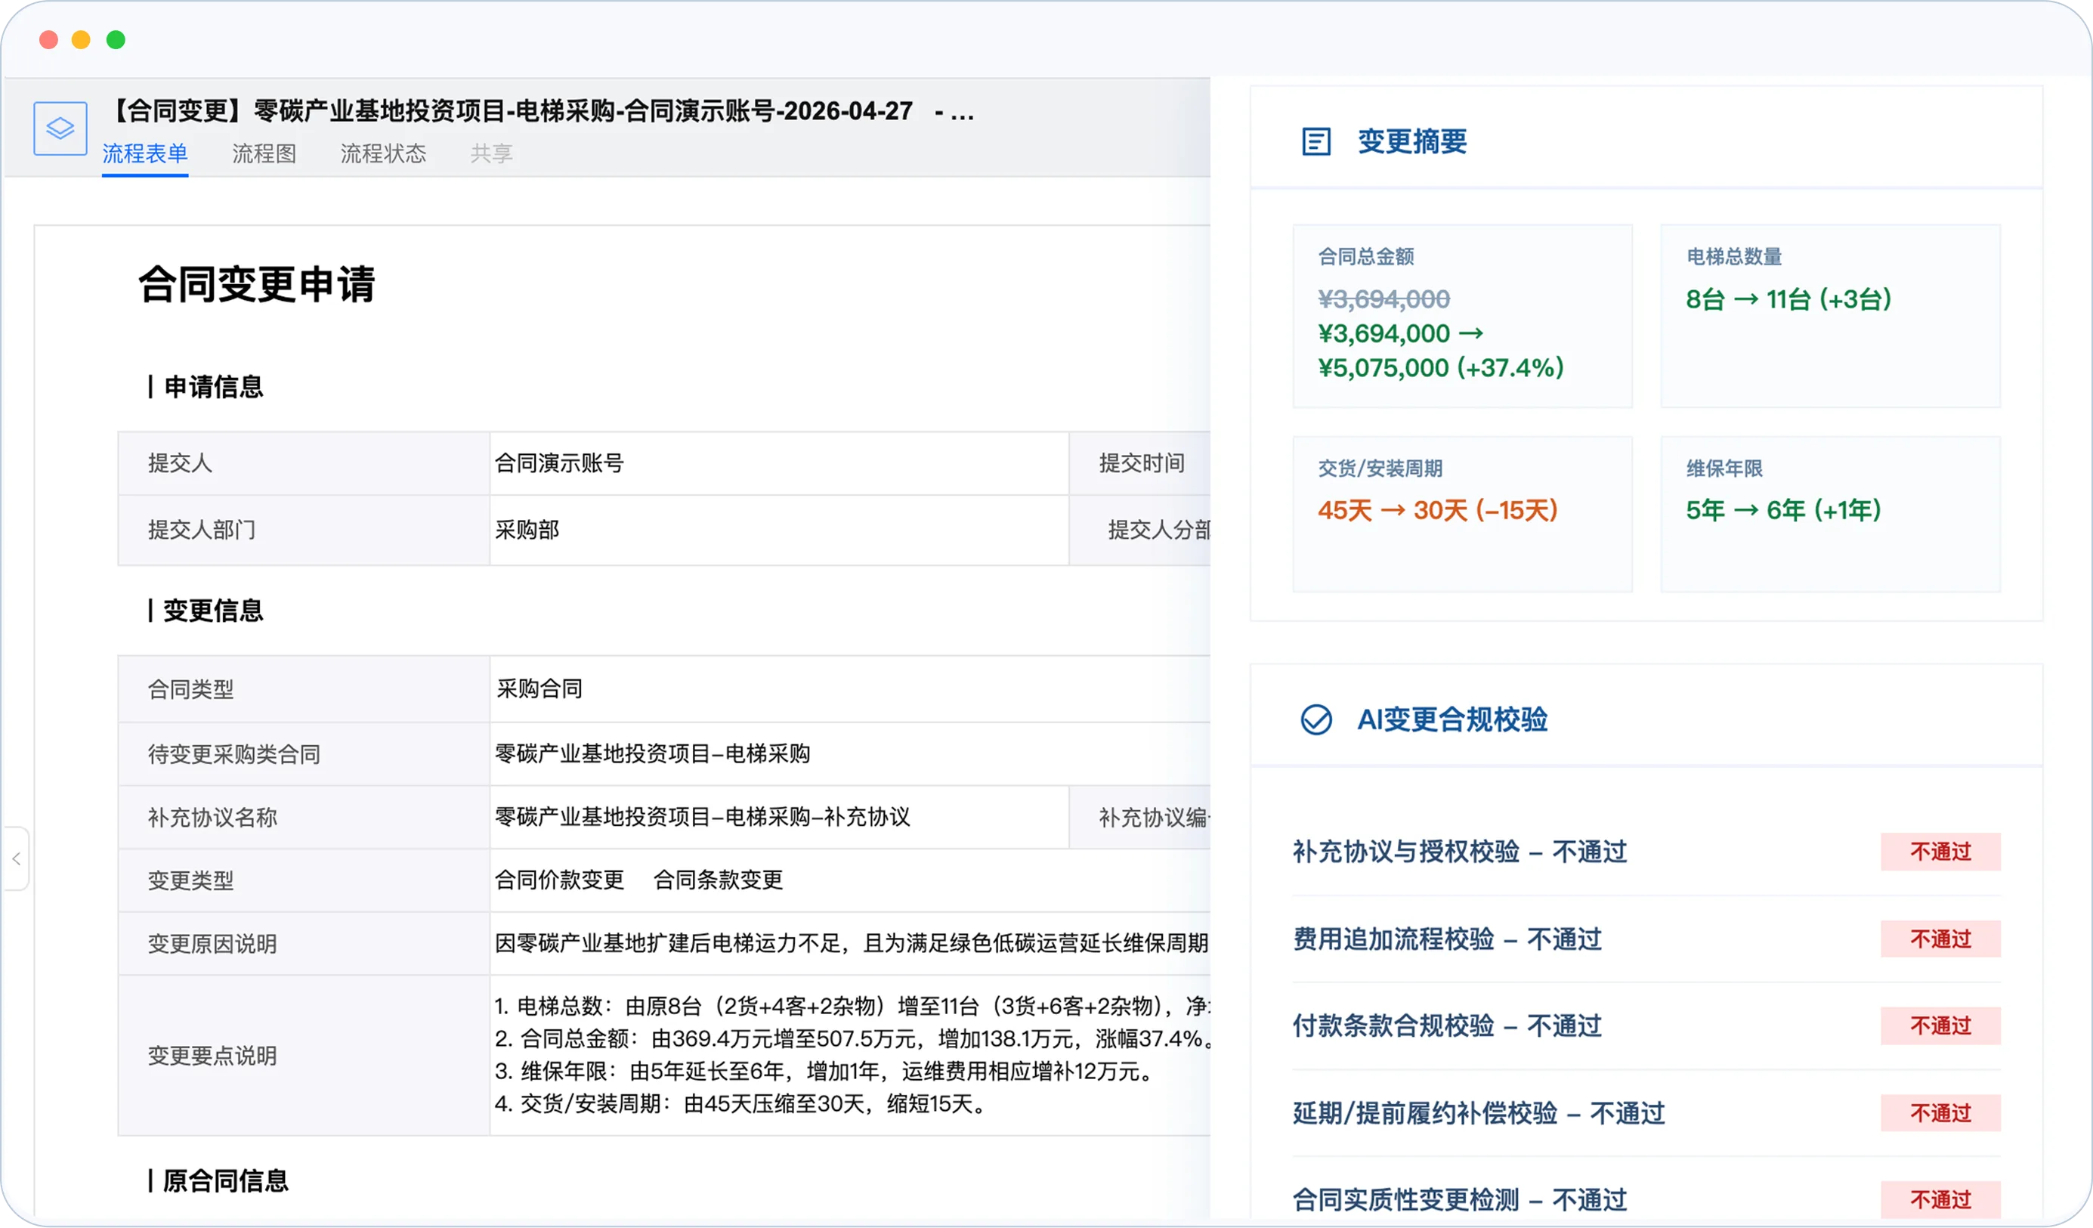Click the 采购部 department value
The image size is (2093, 1228).
pyautogui.click(x=527, y=529)
